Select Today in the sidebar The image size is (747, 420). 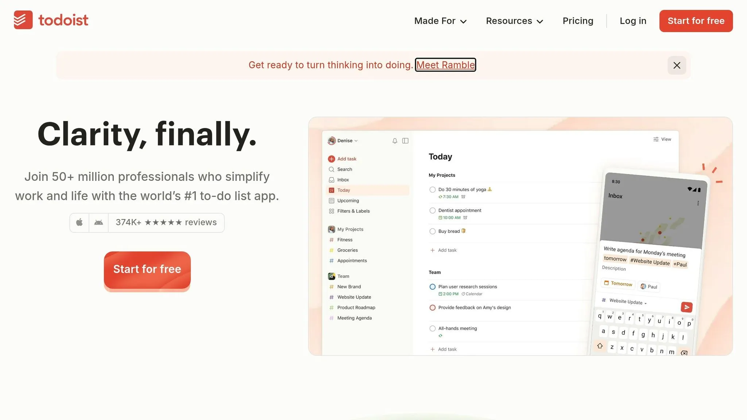point(368,190)
